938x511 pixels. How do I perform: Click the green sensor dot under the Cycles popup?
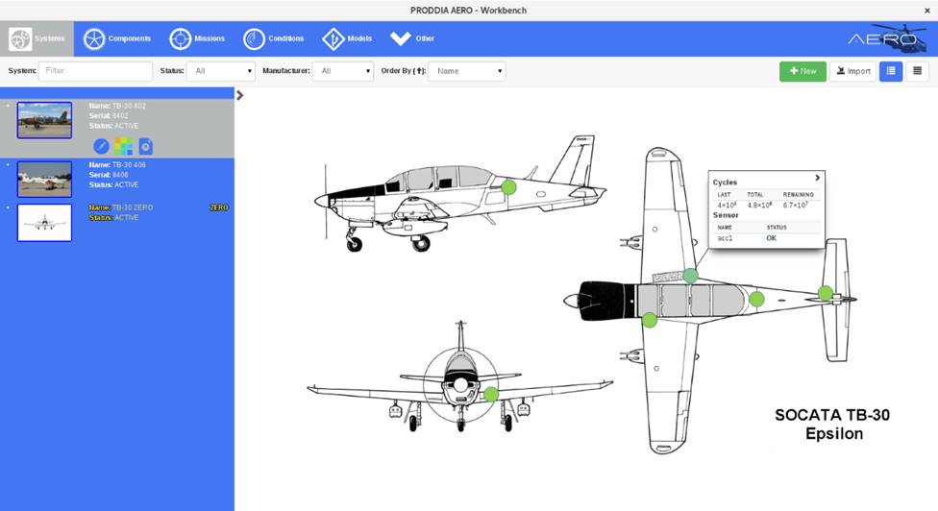tap(690, 276)
